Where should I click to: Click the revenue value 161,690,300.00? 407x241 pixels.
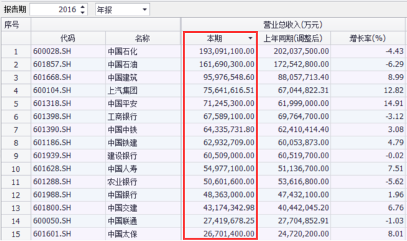coord(227,64)
